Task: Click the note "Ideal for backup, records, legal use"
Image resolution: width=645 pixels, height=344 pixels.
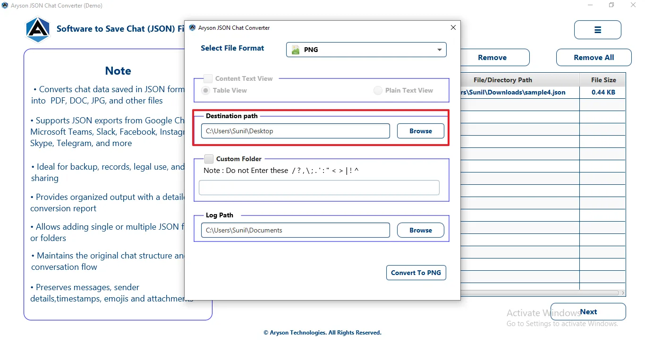Action: tap(108, 172)
